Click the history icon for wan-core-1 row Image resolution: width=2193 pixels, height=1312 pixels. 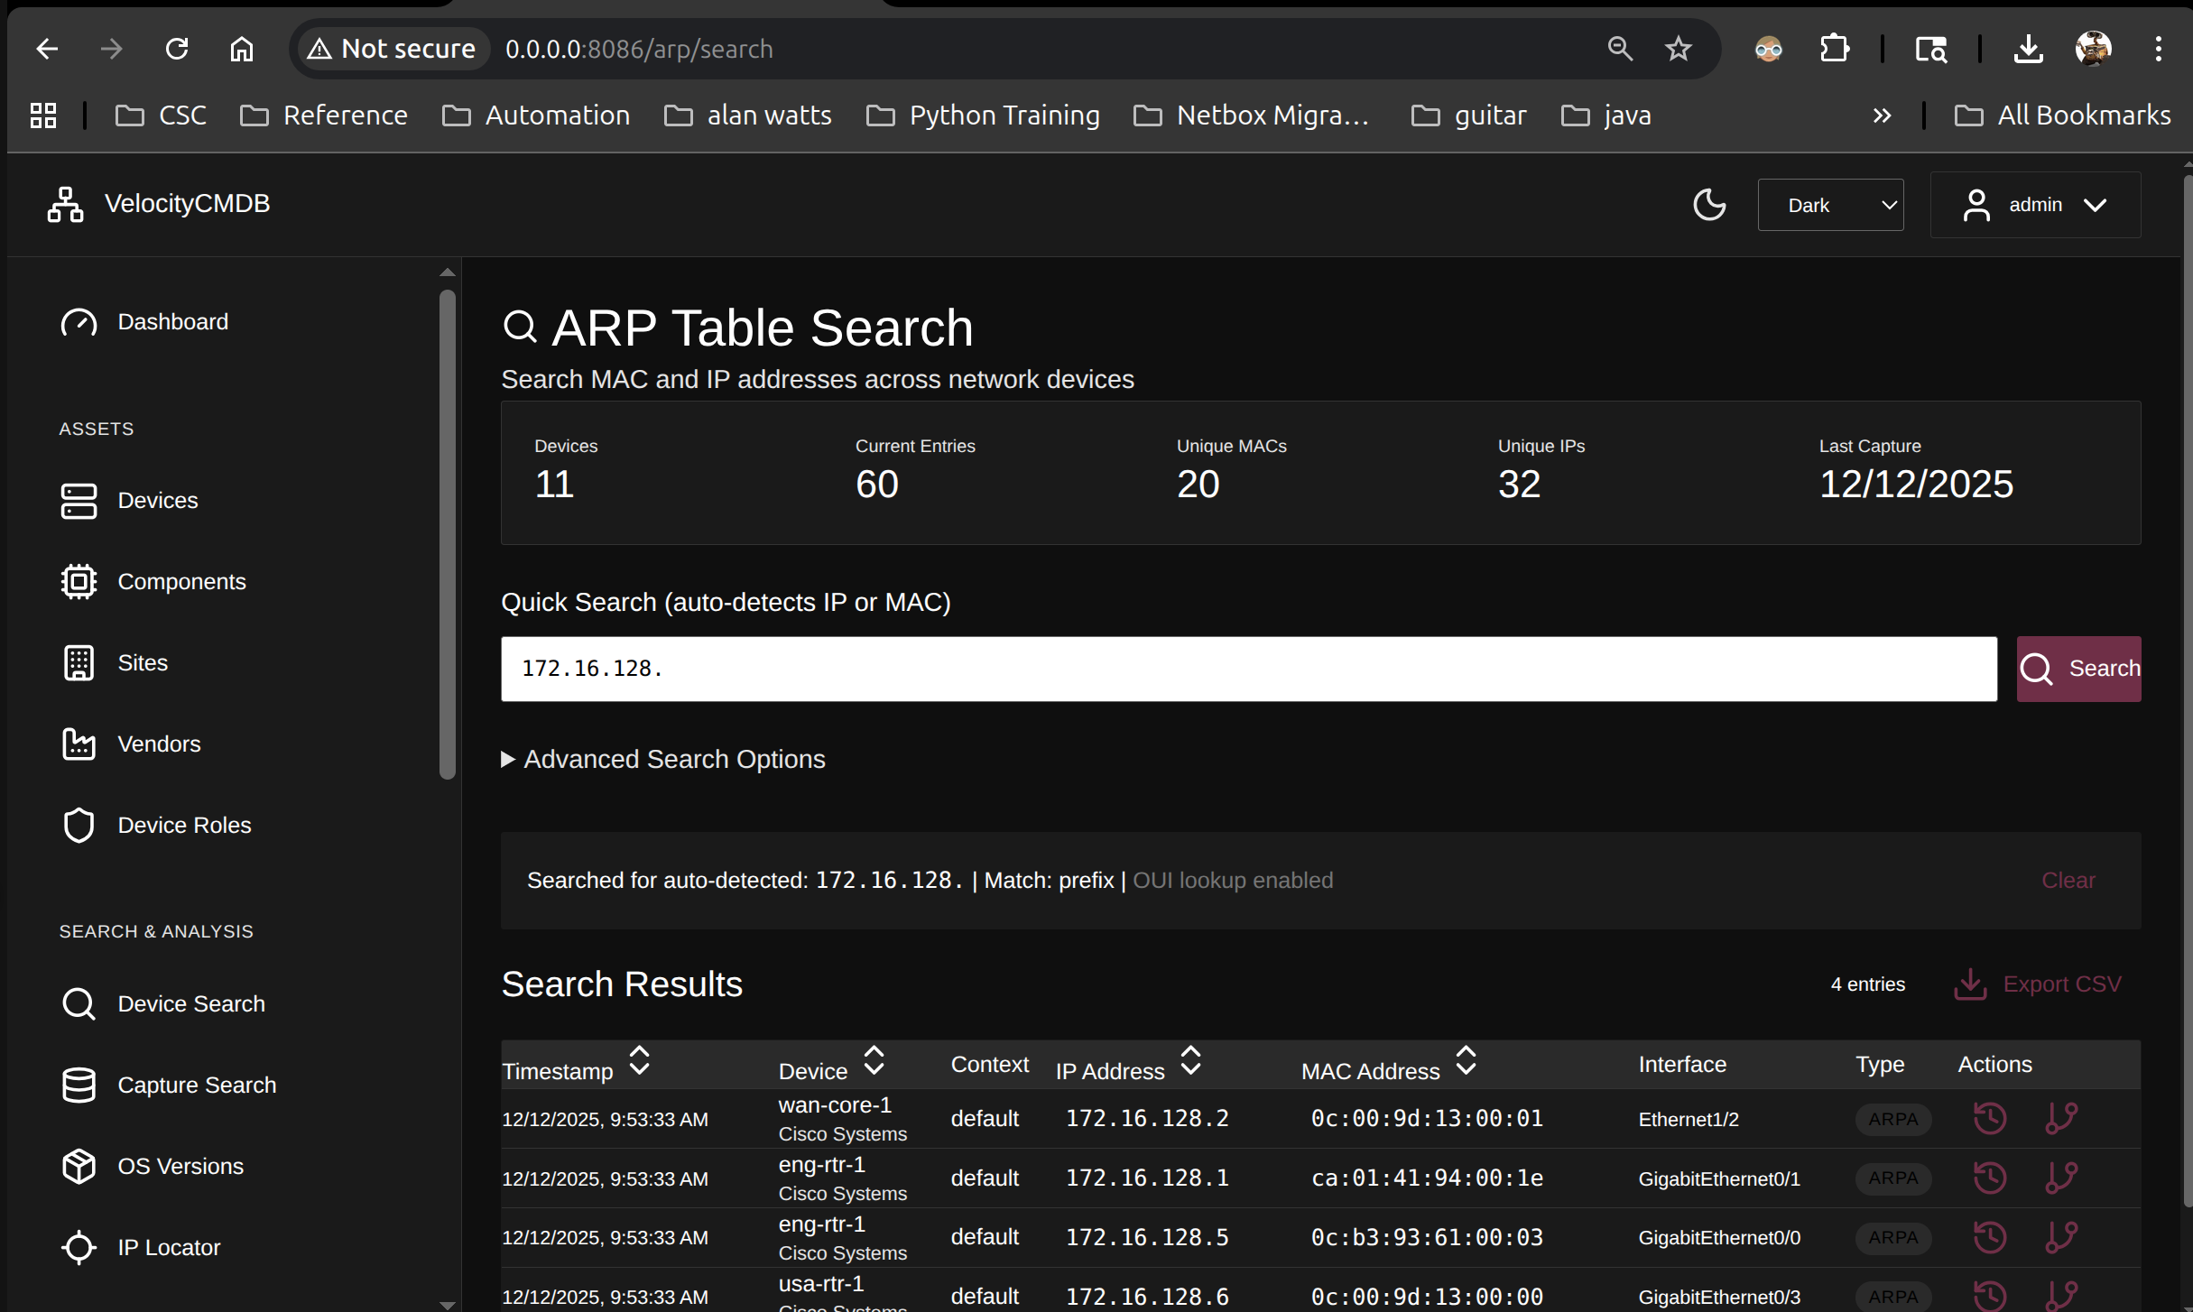pos(1989,1118)
